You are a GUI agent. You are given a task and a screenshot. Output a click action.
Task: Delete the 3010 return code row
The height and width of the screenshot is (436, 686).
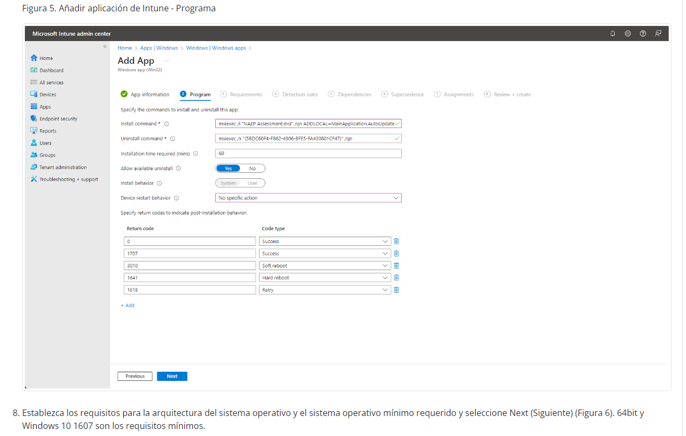(396, 265)
